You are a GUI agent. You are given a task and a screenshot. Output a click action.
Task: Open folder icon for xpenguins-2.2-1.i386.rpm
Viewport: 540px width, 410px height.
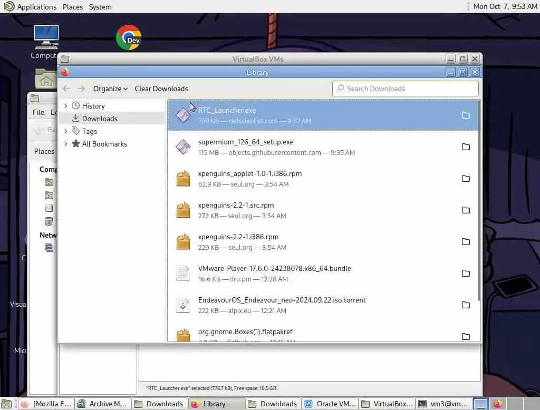[x=466, y=242]
